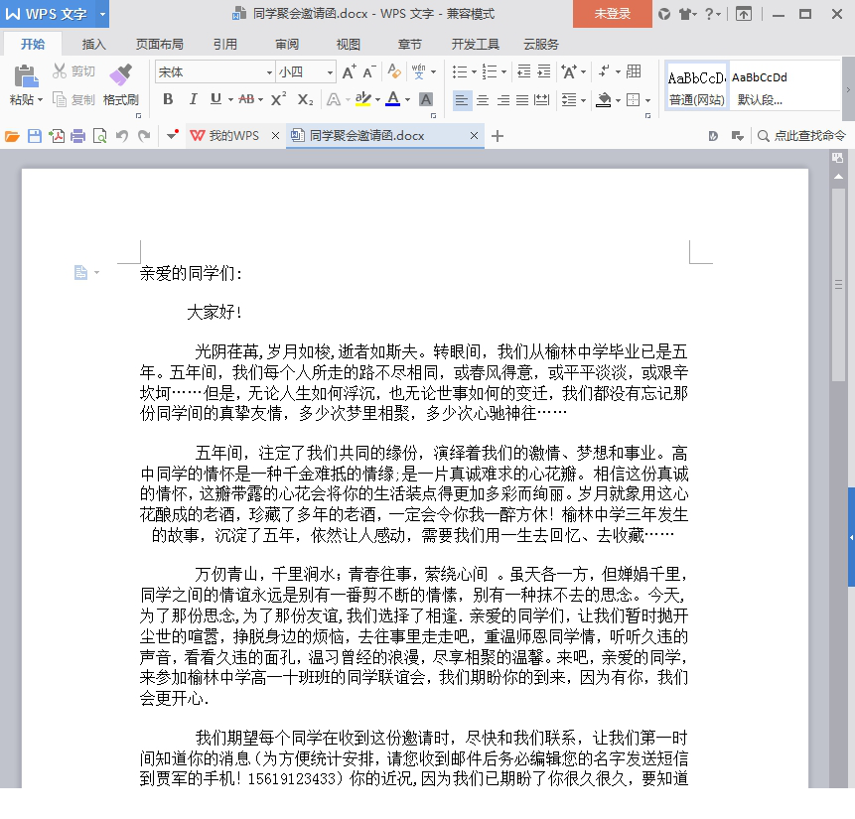Click the borders icon
Screen dimensions: 855x819
tap(634, 100)
